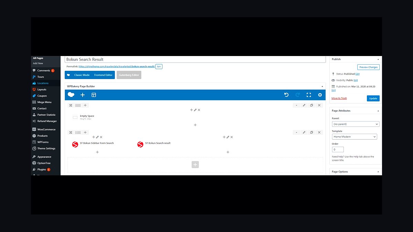Clone the ST Bokun row
The image size is (413, 232).
pos(311,132)
